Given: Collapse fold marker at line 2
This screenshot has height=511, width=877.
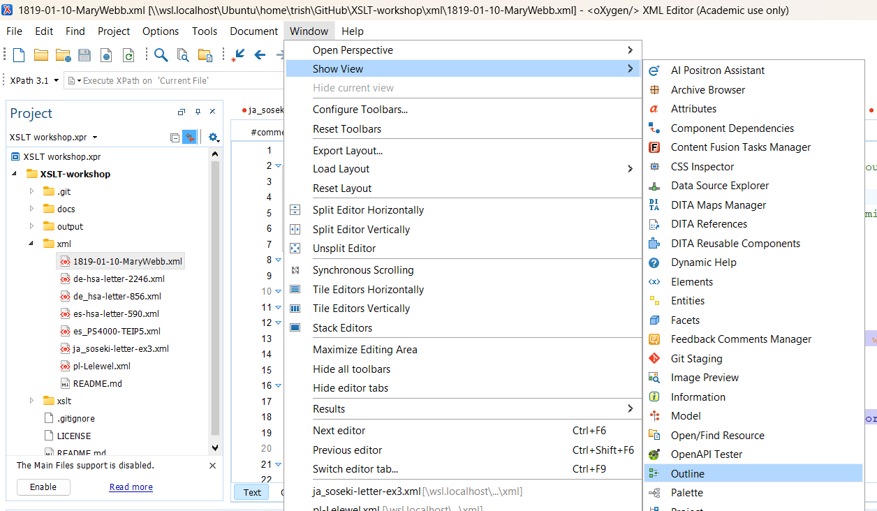Looking at the screenshot, I should 278,166.
